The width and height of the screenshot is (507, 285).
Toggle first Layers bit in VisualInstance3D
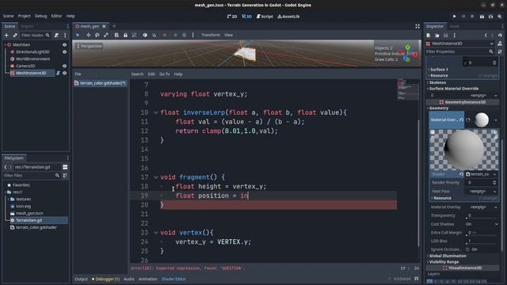[429, 282]
